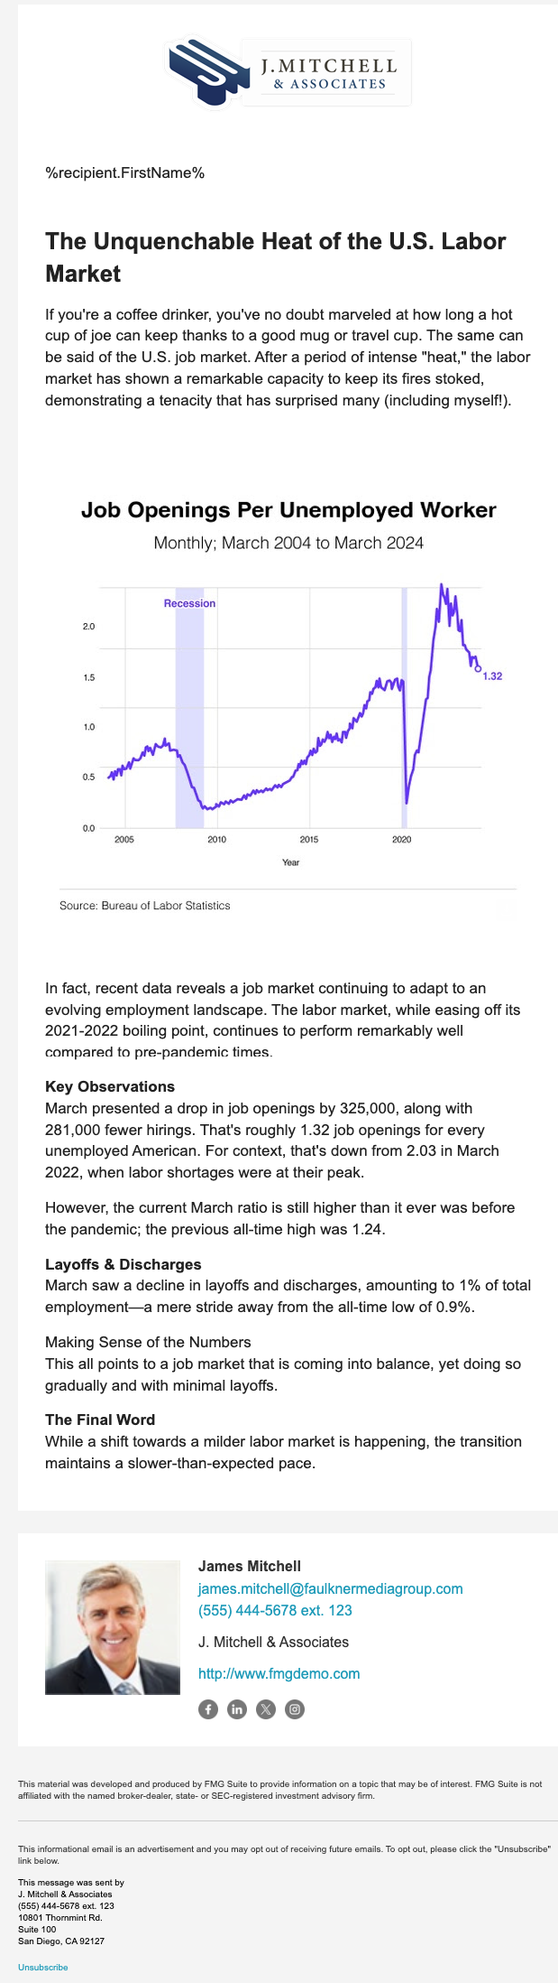558x1983 pixels.
Task: Open the www.fmgdemo.com website link
Action: pos(279,1673)
